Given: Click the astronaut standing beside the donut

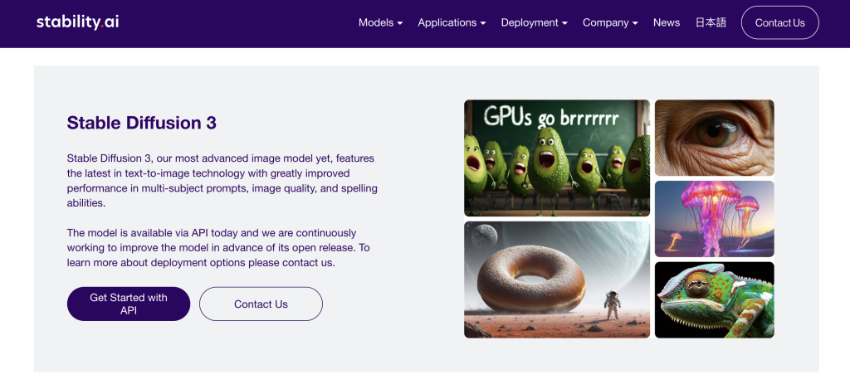Looking at the screenshot, I should [x=612, y=306].
